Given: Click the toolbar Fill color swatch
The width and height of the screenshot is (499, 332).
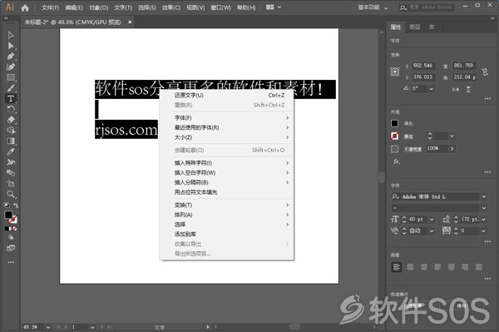Looking at the screenshot, I should (x=8, y=215).
